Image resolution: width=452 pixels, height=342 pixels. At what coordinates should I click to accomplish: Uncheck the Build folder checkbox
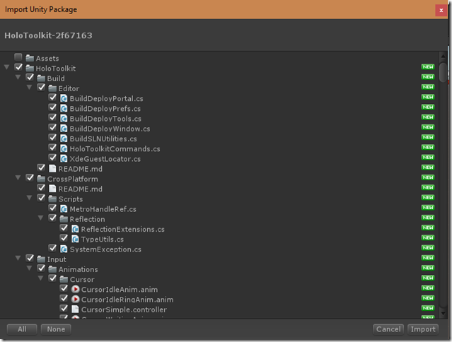coord(30,78)
